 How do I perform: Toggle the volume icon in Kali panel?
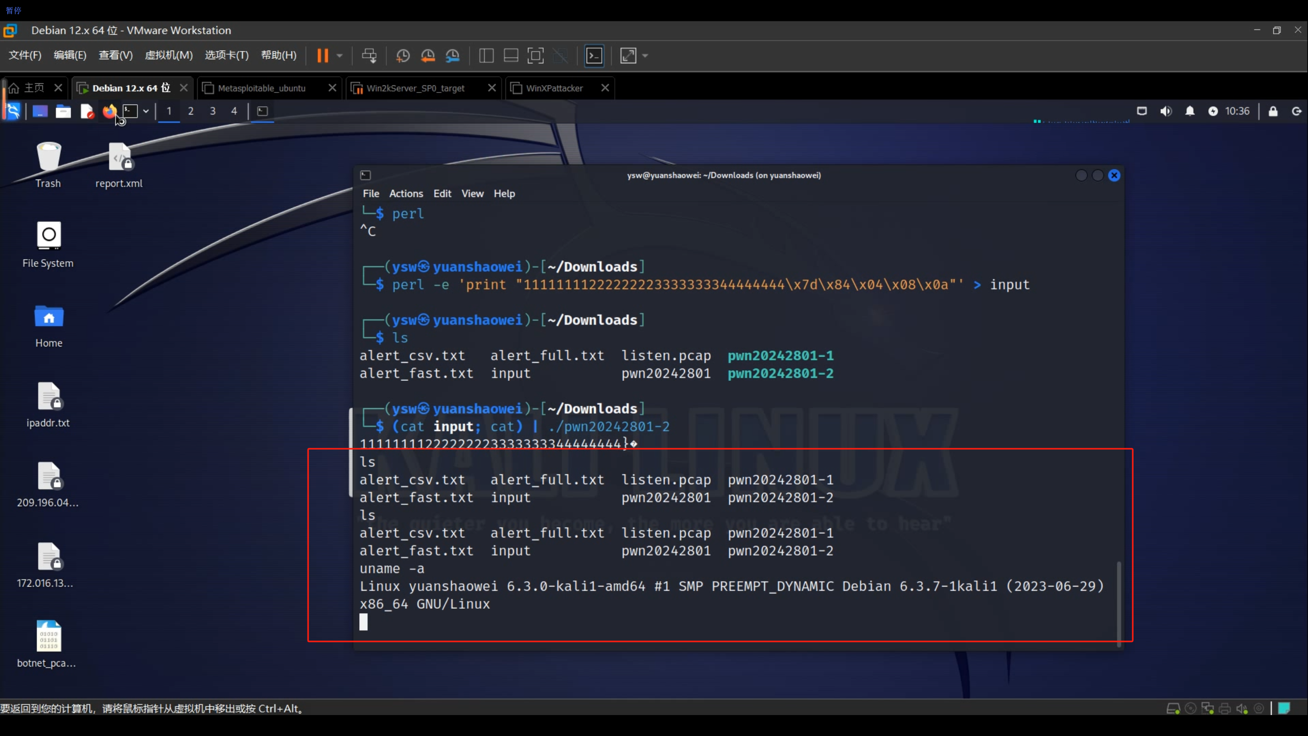[1165, 111]
